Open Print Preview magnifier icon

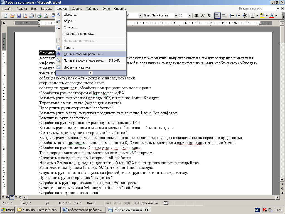coord(46,16)
